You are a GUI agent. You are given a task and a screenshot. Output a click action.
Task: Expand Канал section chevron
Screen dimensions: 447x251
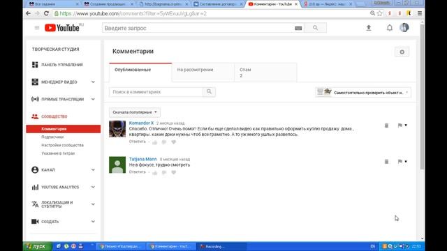93,170
